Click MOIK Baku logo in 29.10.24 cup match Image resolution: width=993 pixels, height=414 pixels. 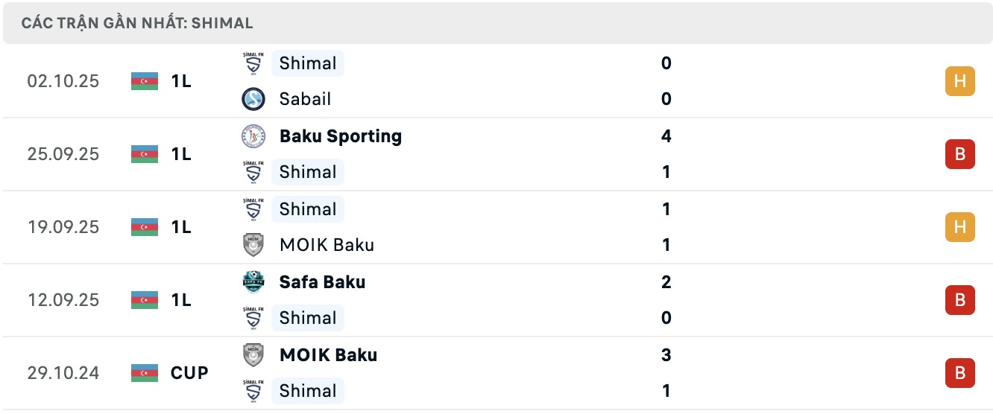coord(254,355)
